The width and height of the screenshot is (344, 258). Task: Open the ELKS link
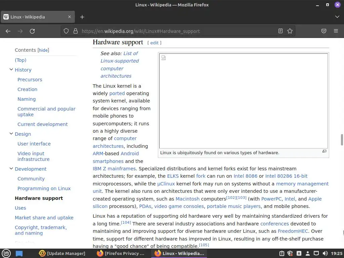pos(173,176)
